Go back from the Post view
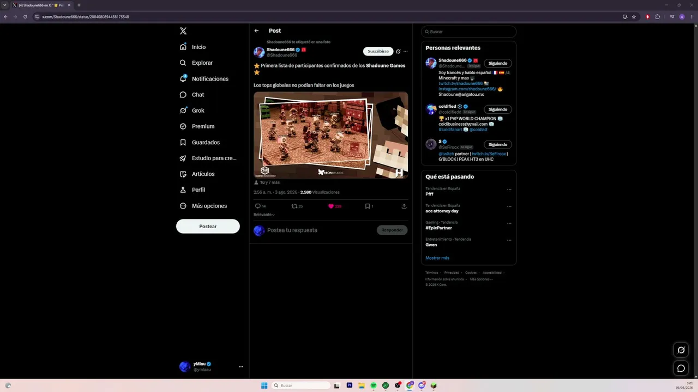Viewport: 698px width, 392px height. 256,30
